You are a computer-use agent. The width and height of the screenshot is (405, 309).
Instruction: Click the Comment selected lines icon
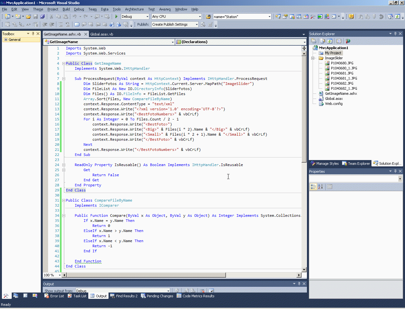coord(61,24)
